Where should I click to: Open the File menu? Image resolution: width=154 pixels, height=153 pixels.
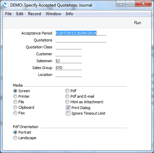[8, 14]
